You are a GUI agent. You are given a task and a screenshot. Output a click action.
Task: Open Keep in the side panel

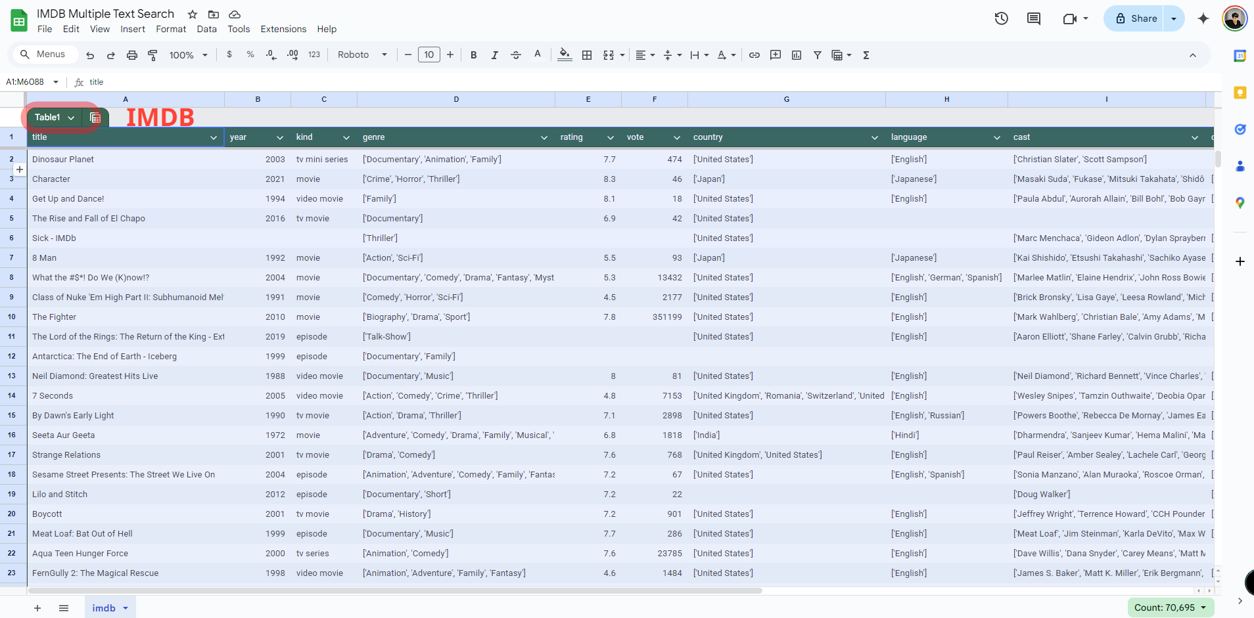click(x=1240, y=93)
